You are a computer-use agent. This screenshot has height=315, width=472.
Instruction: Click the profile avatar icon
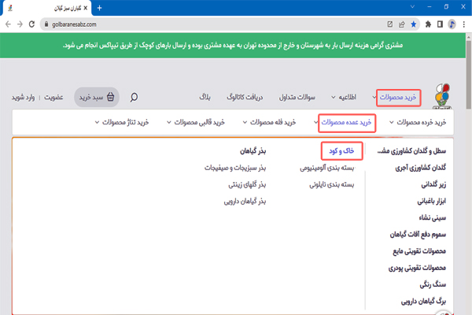[x=452, y=24]
